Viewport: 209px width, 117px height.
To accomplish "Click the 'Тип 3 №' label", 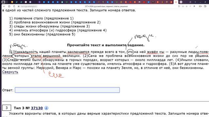I will coord(22,108).
